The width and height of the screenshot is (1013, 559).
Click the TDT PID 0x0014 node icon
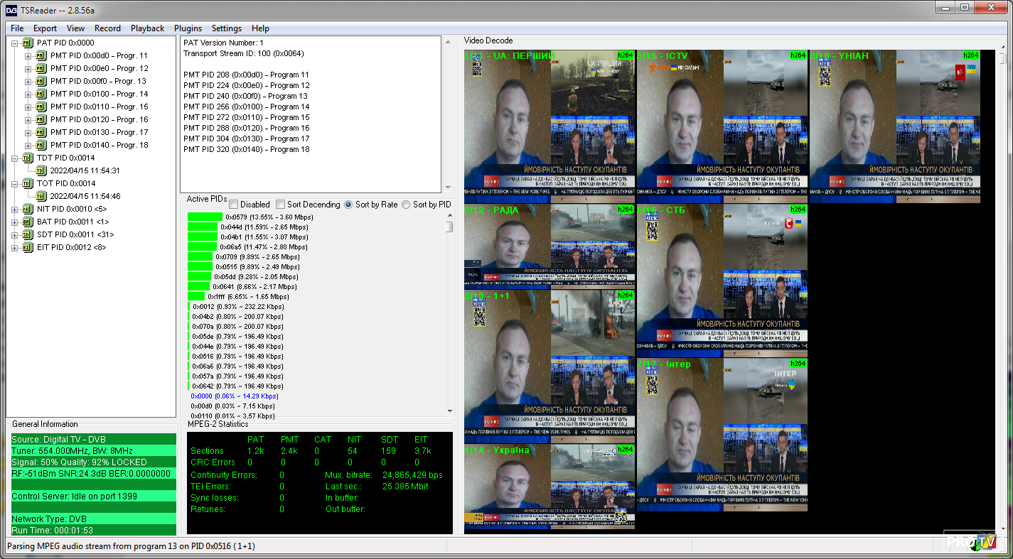point(28,158)
